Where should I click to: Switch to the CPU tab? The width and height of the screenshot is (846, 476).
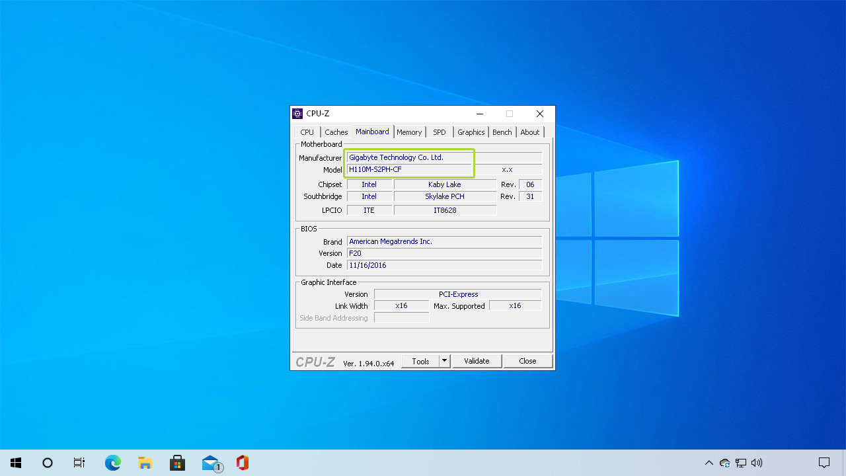tap(307, 132)
